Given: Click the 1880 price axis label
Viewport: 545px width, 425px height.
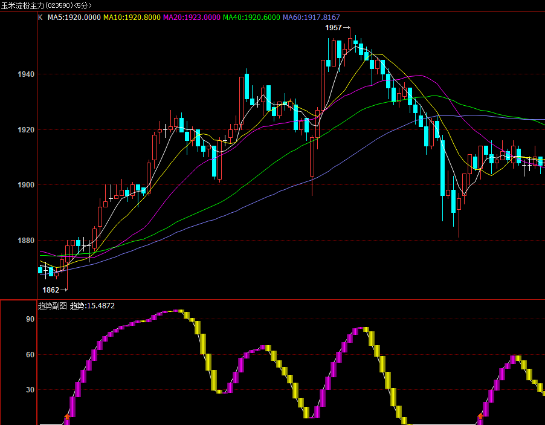Looking at the screenshot, I should [x=26, y=241].
